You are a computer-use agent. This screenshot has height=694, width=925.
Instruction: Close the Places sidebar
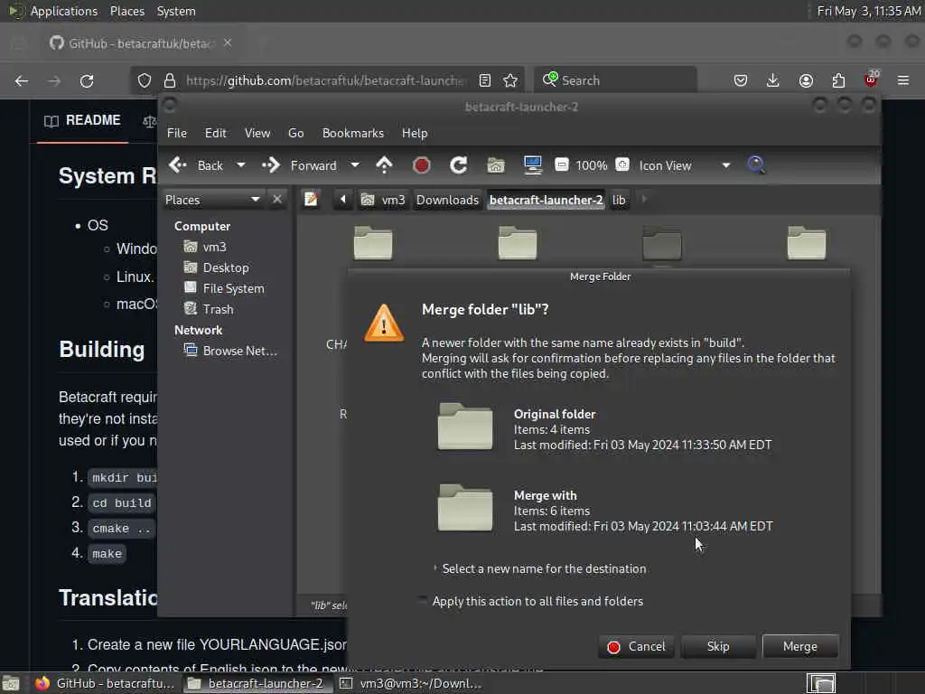tap(277, 200)
